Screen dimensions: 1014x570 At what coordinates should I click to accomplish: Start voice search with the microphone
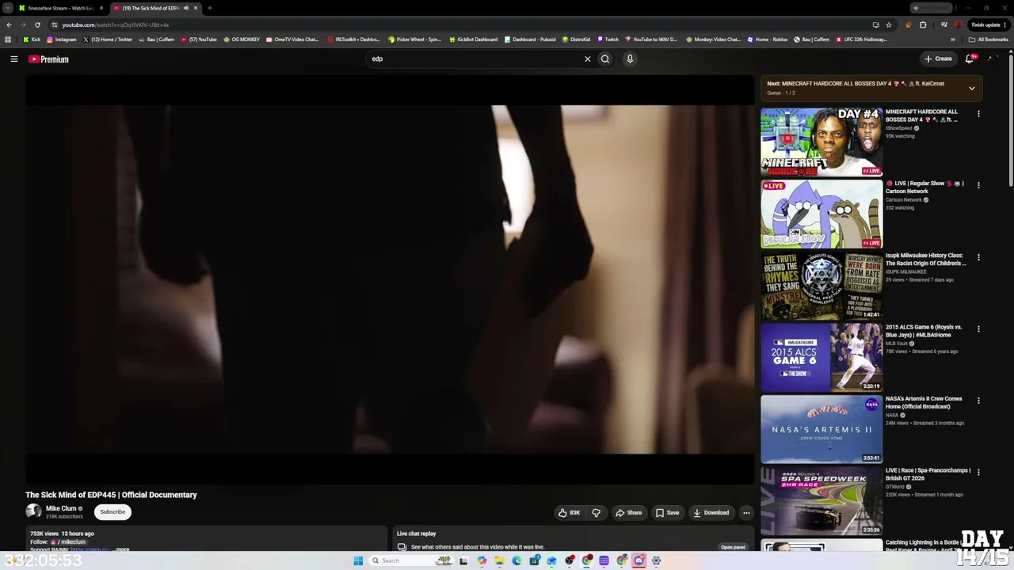(630, 59)
